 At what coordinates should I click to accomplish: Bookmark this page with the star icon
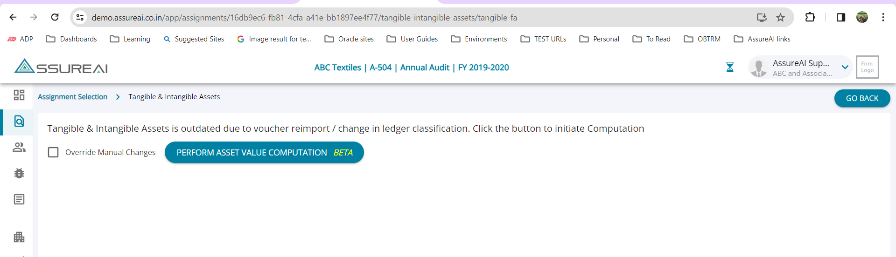[780, 18]
